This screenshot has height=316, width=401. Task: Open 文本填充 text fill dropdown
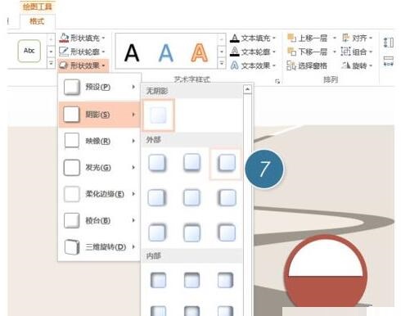[x=253, y=38]
